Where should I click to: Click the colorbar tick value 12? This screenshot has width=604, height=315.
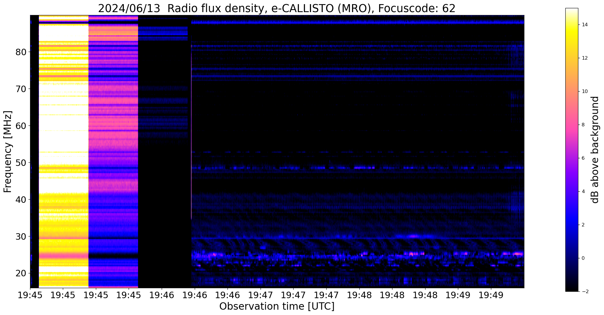pyautogui.click(x=584, y=58)
